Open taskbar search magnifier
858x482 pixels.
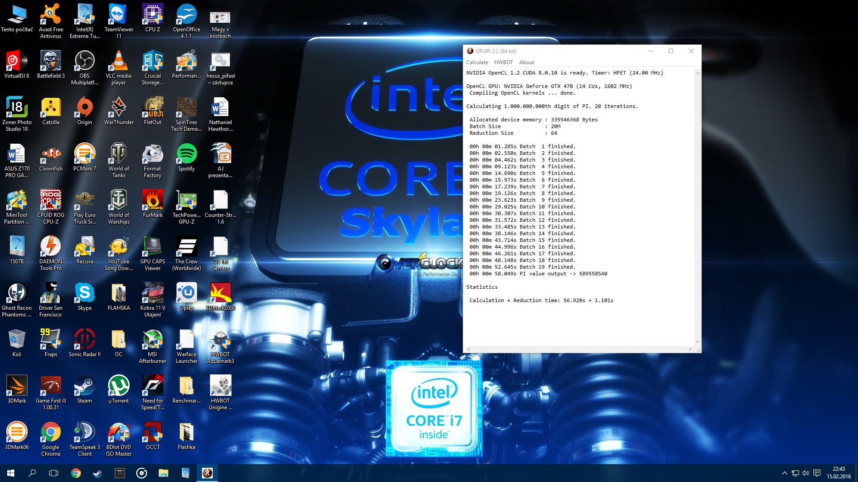click(x=32, y=473)
